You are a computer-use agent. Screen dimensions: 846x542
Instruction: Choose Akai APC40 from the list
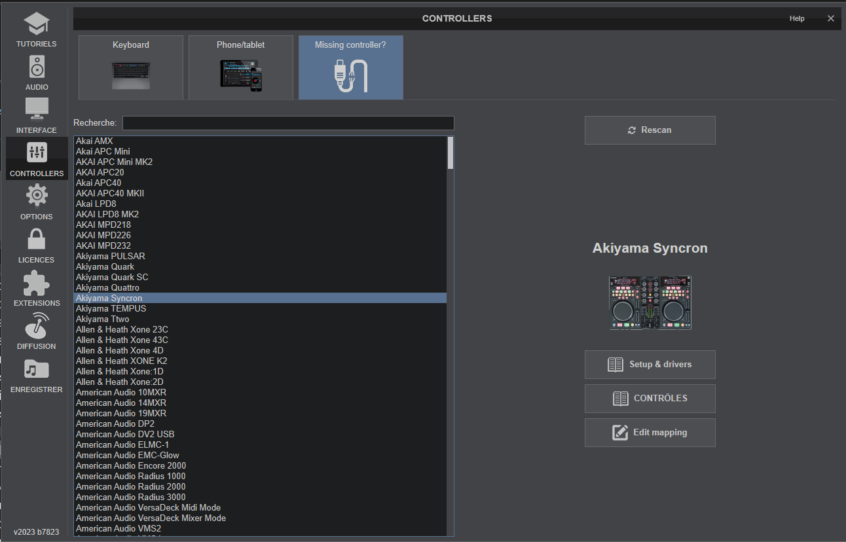click(x=260, y=183)
